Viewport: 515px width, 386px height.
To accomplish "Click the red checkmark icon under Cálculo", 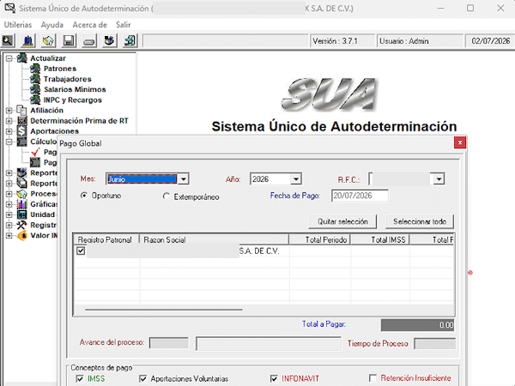I will (35, 152).
